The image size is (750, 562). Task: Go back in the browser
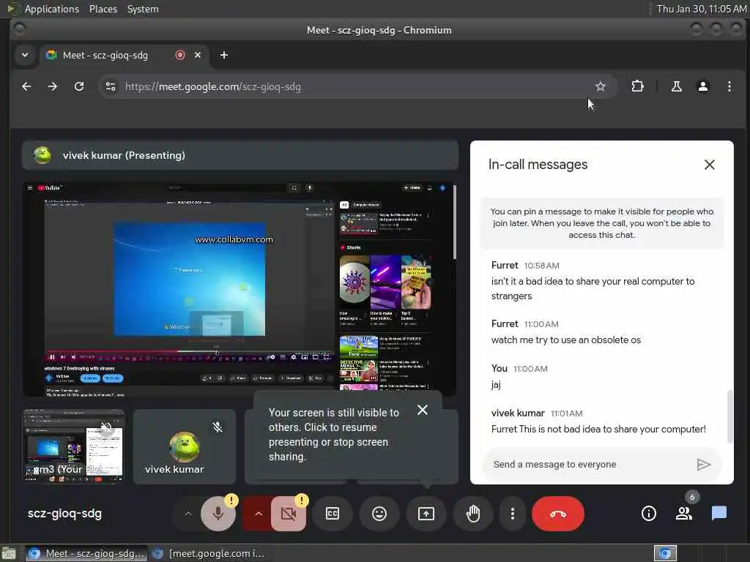[x=27, y=86]
